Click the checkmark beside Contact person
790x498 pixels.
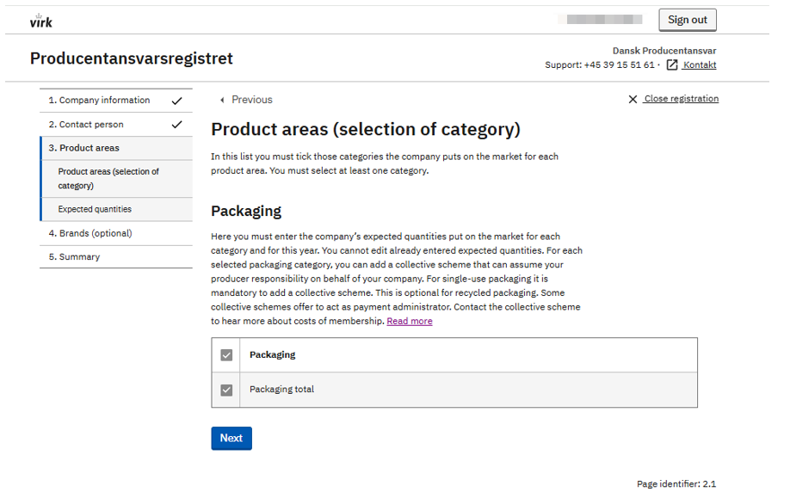176,125
